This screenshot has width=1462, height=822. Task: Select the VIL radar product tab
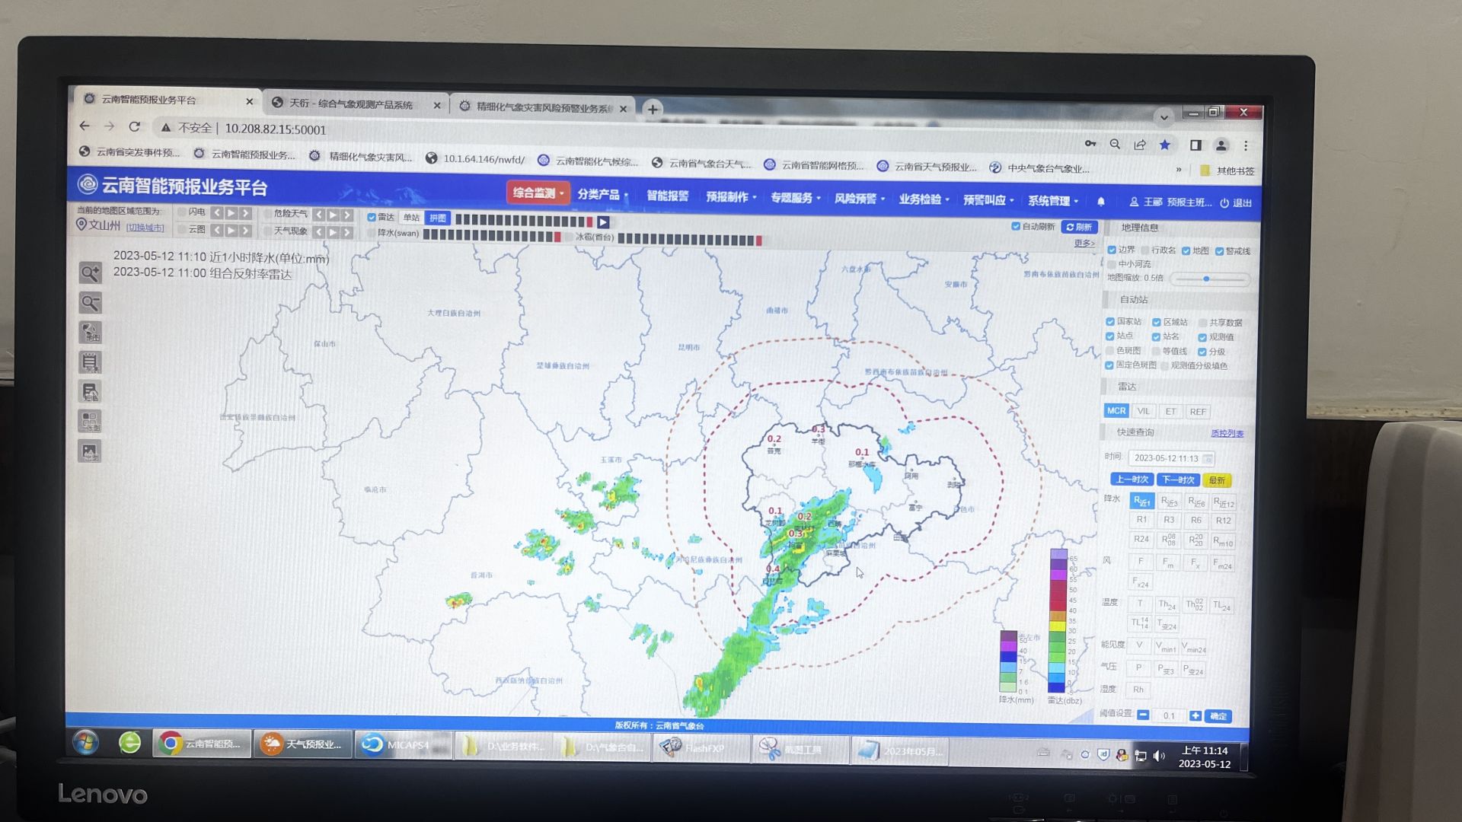tap(1143, 411)
